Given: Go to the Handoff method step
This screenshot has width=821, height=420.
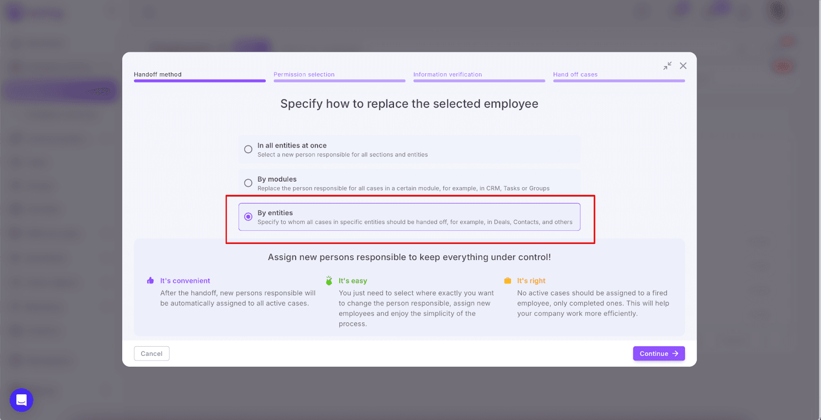Looking at the screenshot, I should pos(158,74).
